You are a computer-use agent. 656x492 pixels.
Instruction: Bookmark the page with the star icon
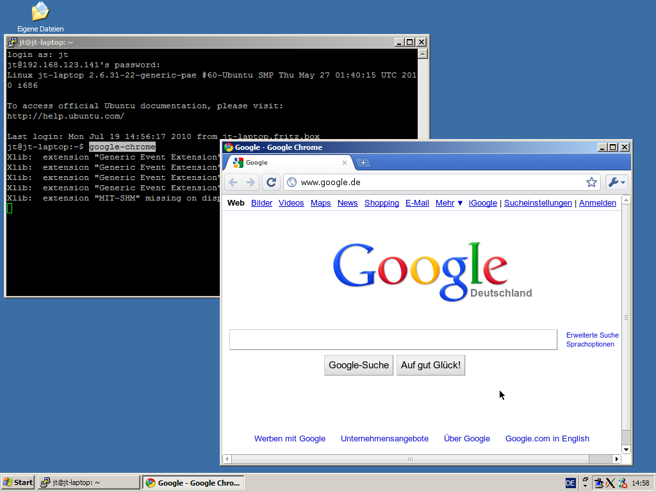tap(591, 183)
